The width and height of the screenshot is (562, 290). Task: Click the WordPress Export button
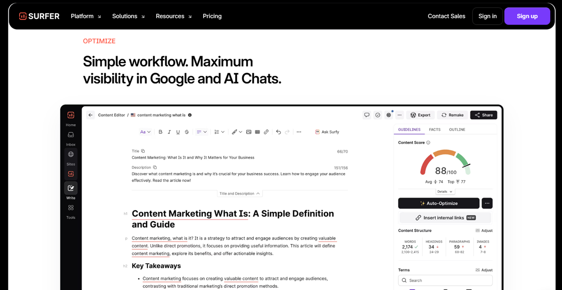coord(420,115)
